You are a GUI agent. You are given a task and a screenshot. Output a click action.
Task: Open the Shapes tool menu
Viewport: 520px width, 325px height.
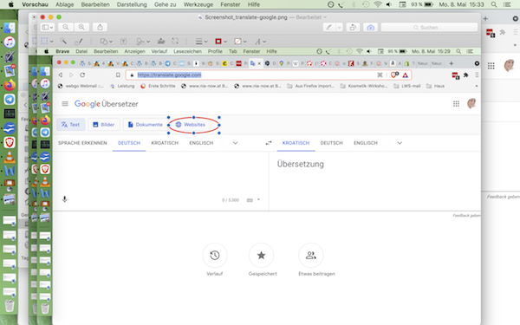pyautogui.click(x=106, y=42)
